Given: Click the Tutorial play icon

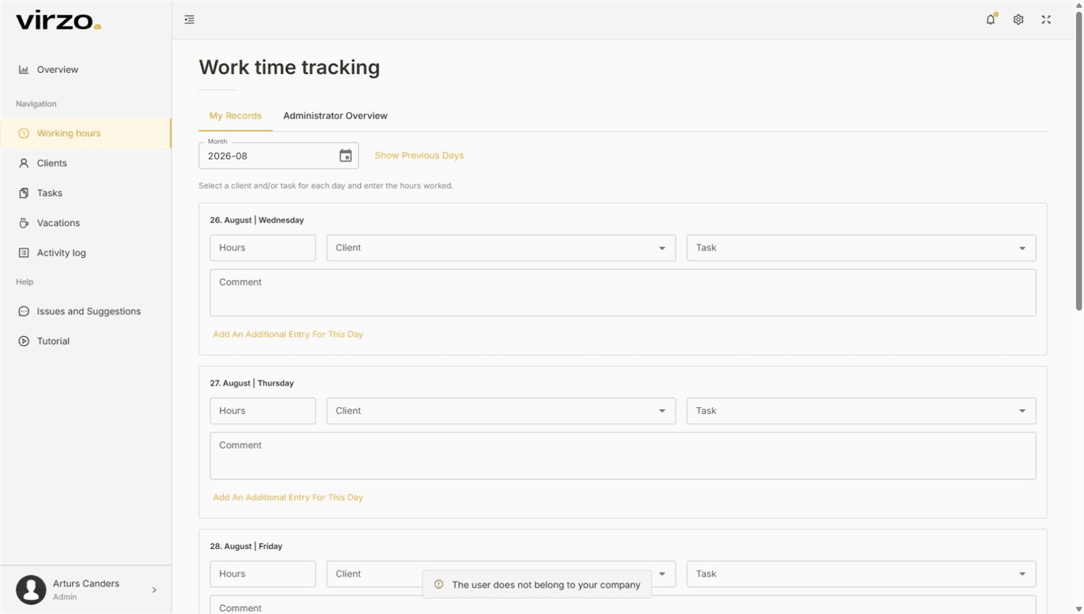Looking at the screenshot, I should point(24,341).
